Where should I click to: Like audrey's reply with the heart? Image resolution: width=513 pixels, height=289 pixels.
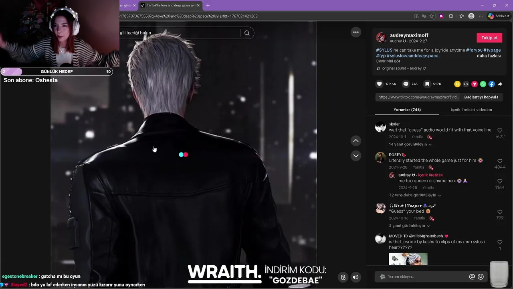coord(500,181)
